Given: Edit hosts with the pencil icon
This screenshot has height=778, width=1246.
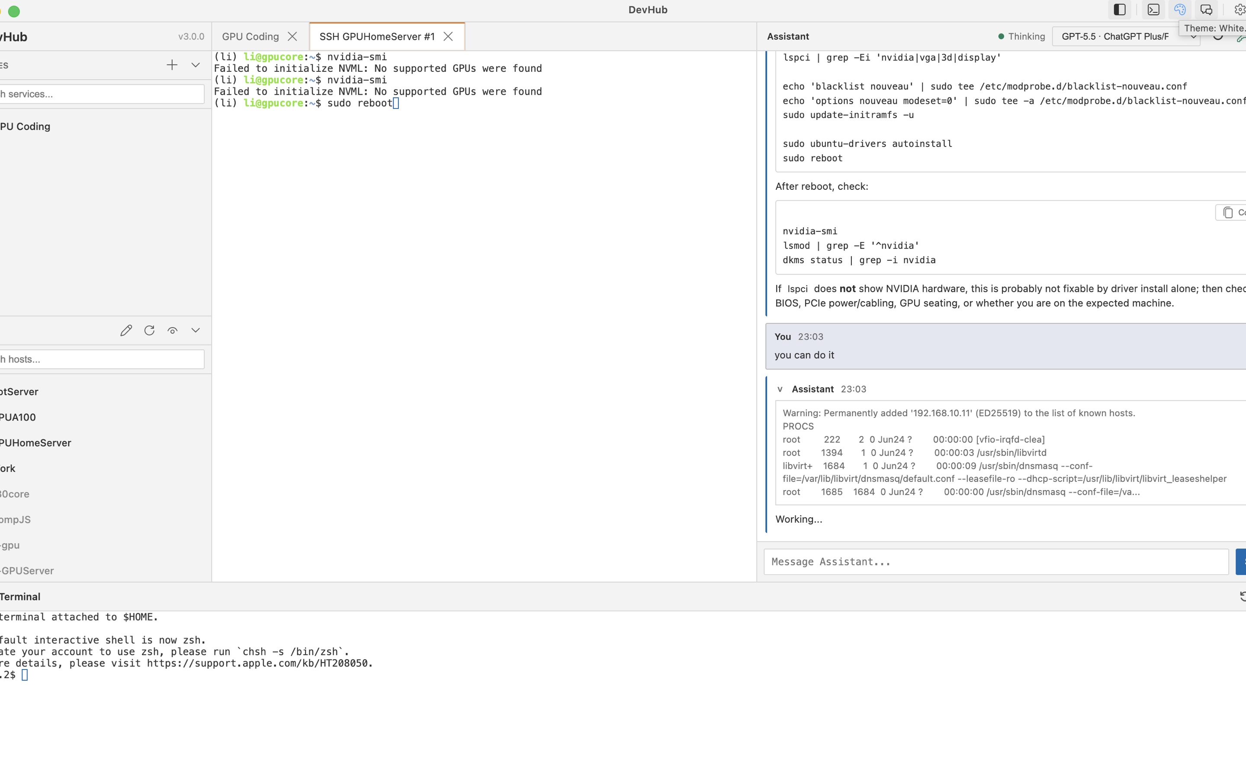Looking at the screenshot, I should [126, 330].
